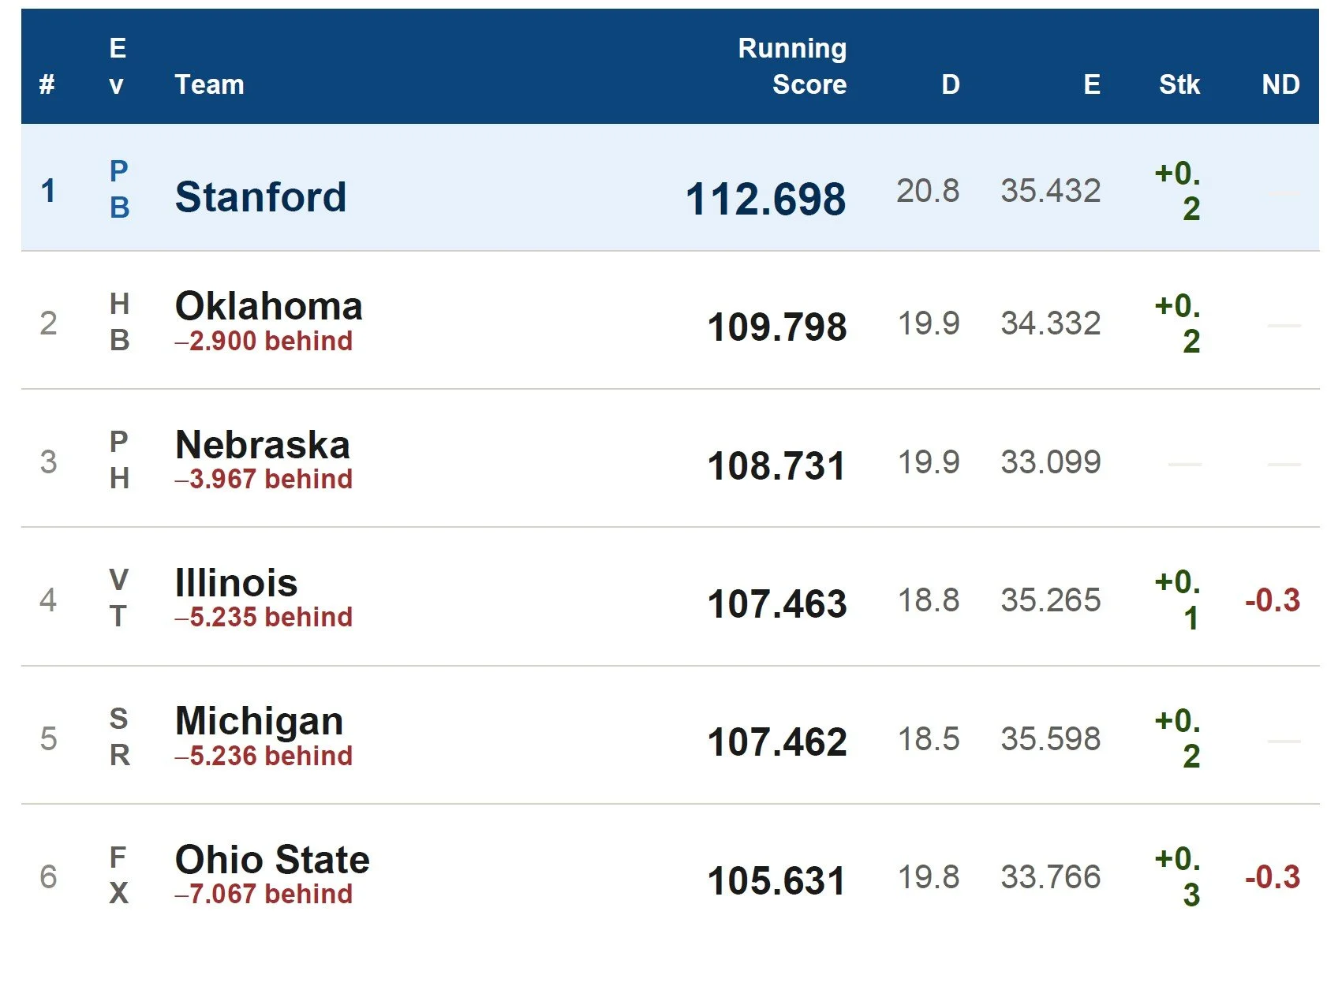The width and height of the screenshot is (1327, 990).
Task: Click the rank number column header
Action: [x=47, y=84]
